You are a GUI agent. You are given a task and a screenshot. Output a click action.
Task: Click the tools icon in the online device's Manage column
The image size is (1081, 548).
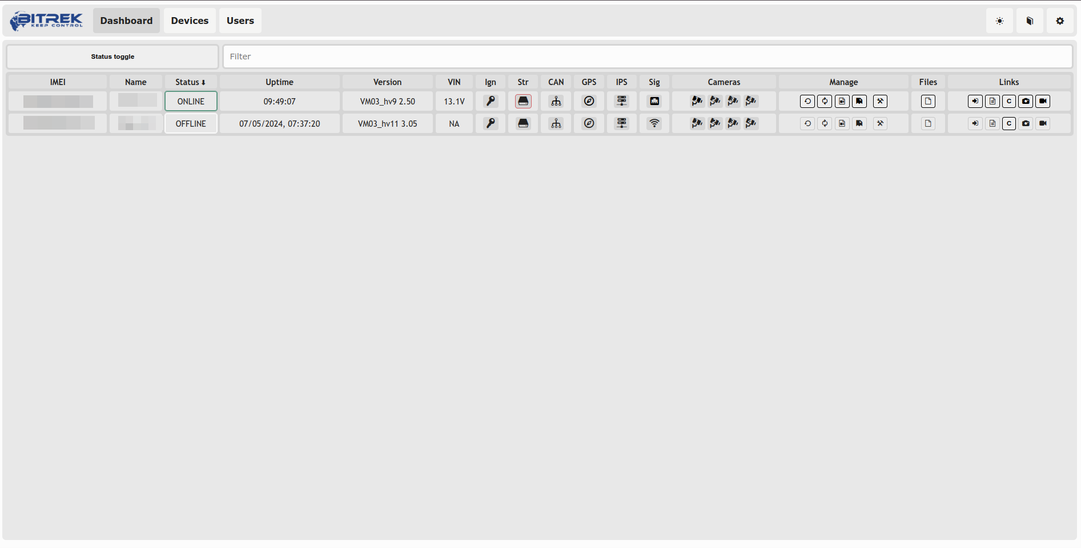880,101
